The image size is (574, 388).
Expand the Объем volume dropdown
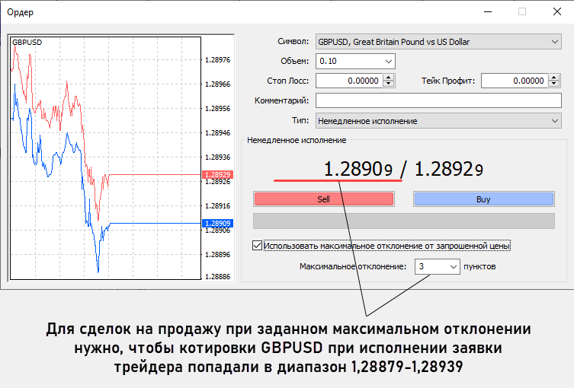pos(389,61)
